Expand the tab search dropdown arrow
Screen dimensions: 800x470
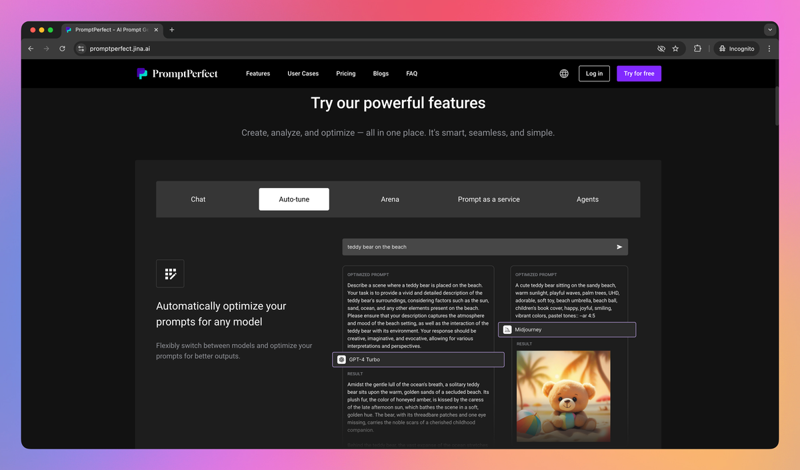[x=770, y=30]
